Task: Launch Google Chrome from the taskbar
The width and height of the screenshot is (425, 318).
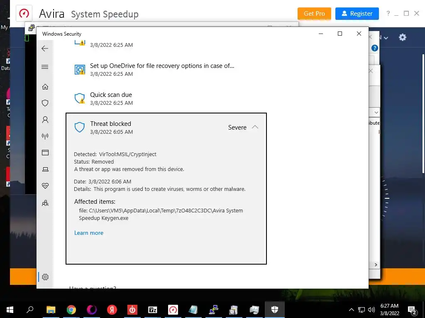Action: pyautogui.click(x=71, y=310)
